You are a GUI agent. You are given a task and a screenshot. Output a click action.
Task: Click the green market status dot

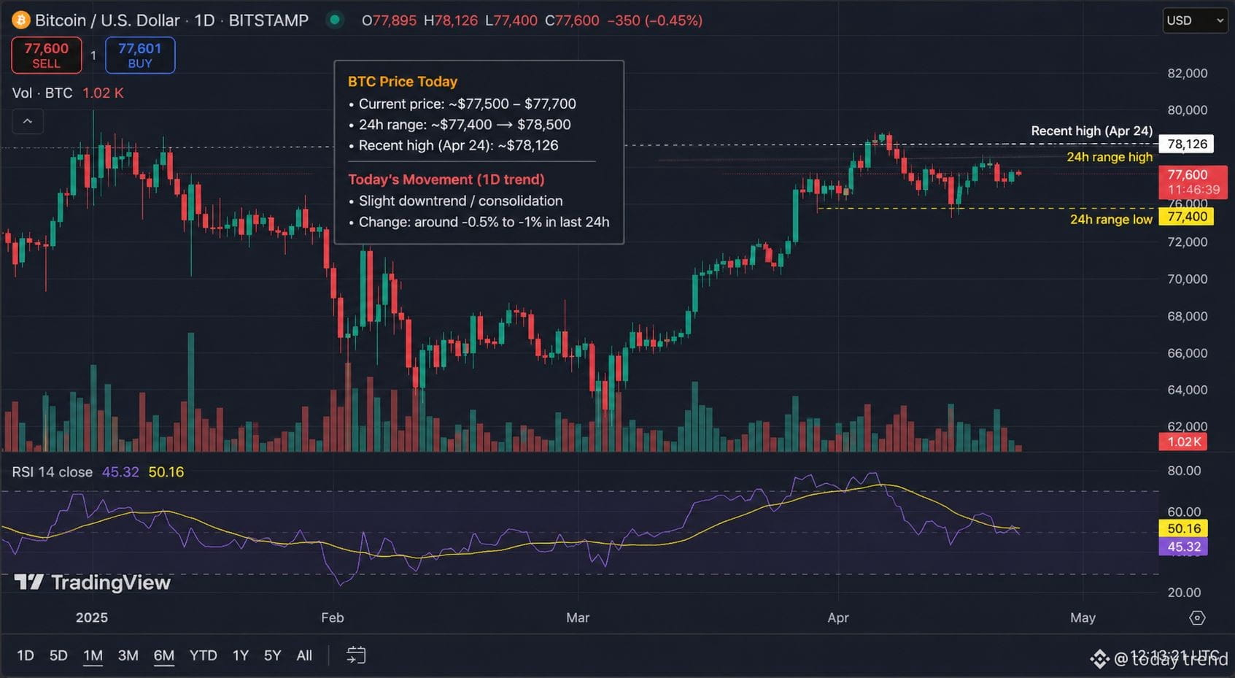point(335,20)
